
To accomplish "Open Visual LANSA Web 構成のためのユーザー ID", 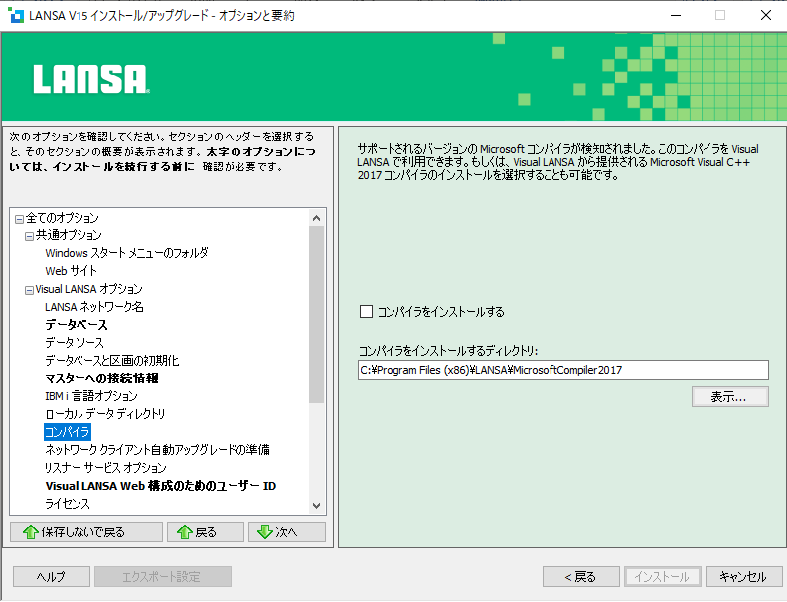I will click(161, 486).
